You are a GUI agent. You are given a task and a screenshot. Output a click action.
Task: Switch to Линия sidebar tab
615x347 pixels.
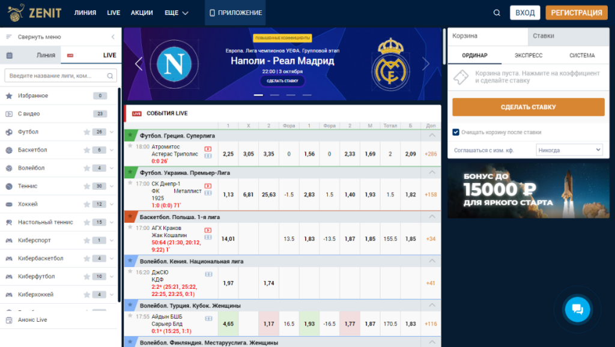(x=31, y=55)
